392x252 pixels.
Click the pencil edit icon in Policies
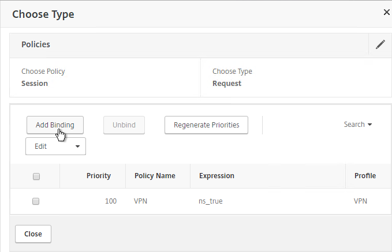point(380,44)
